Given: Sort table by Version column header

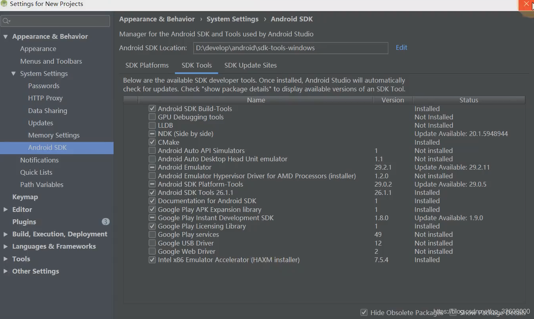Looking at the screenshot, I should pyautogui.click(x=393, y=100).
